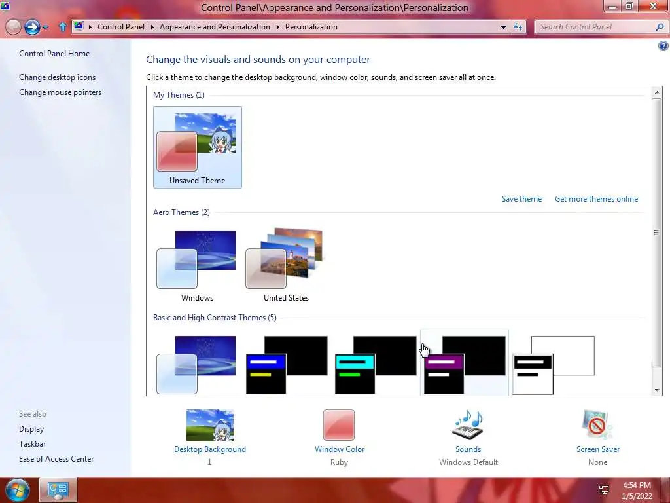Select the United States Aero theme
Image resolution: width=670 pixels, height=503 pixels.
(286, 265)
